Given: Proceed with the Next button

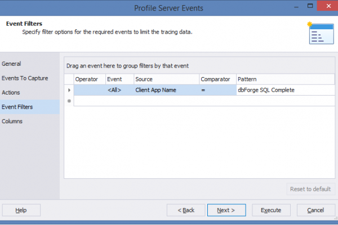Looking at the screenshot, I should 226,210.
